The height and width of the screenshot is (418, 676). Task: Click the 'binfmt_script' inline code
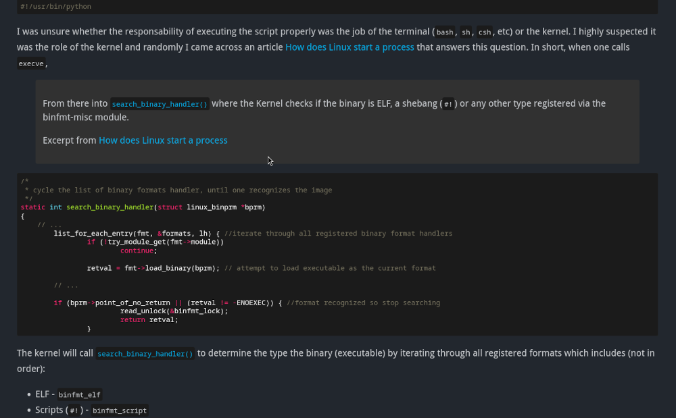[x=120, y=410]
